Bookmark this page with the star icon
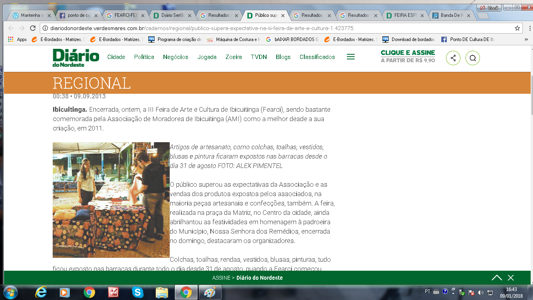 [517, 28]
